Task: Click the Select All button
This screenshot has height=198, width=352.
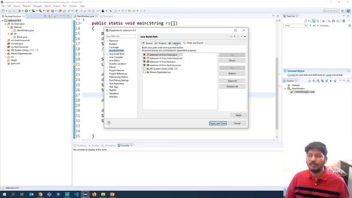Action: [x=232, y=81]
